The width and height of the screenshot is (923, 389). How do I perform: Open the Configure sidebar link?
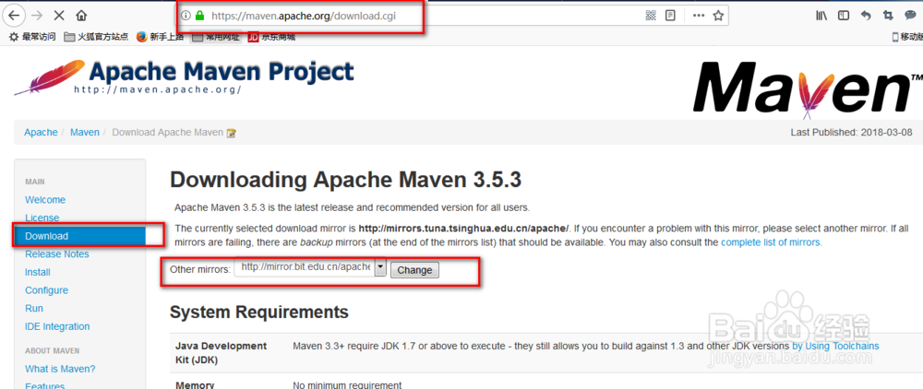[46, 290]
